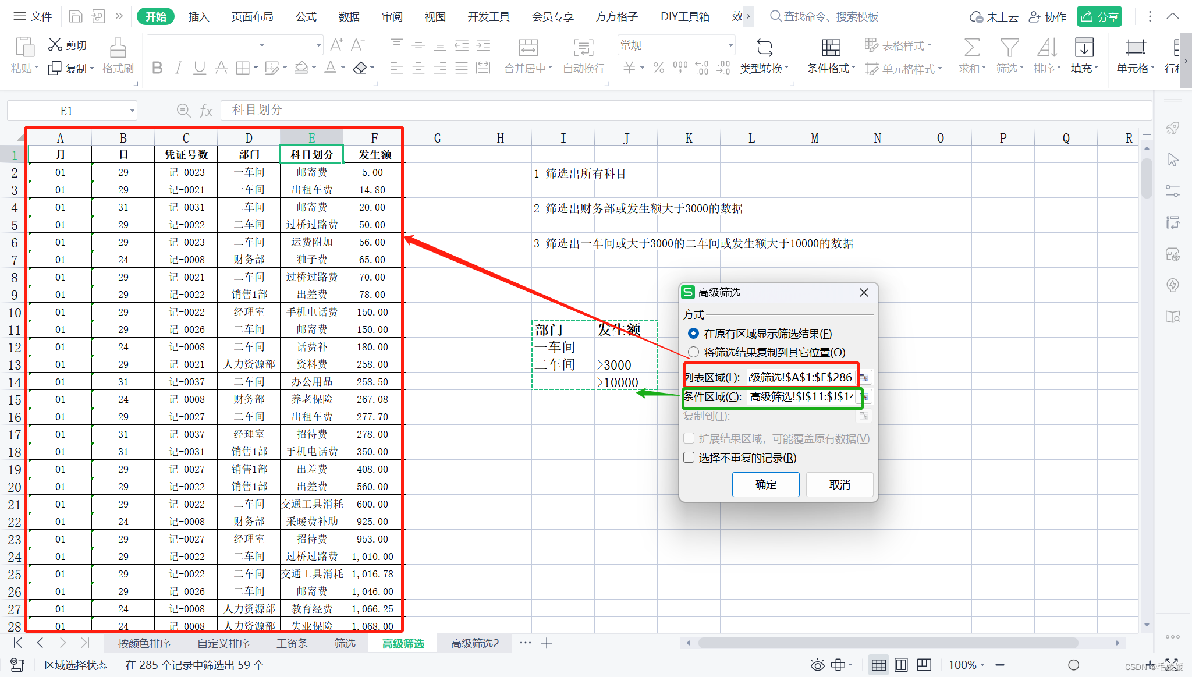This screenshot has width=1192, height=677.
Task: Select the 将筛选结果复制到其它位置 radio option
Action: coord(693,352)
